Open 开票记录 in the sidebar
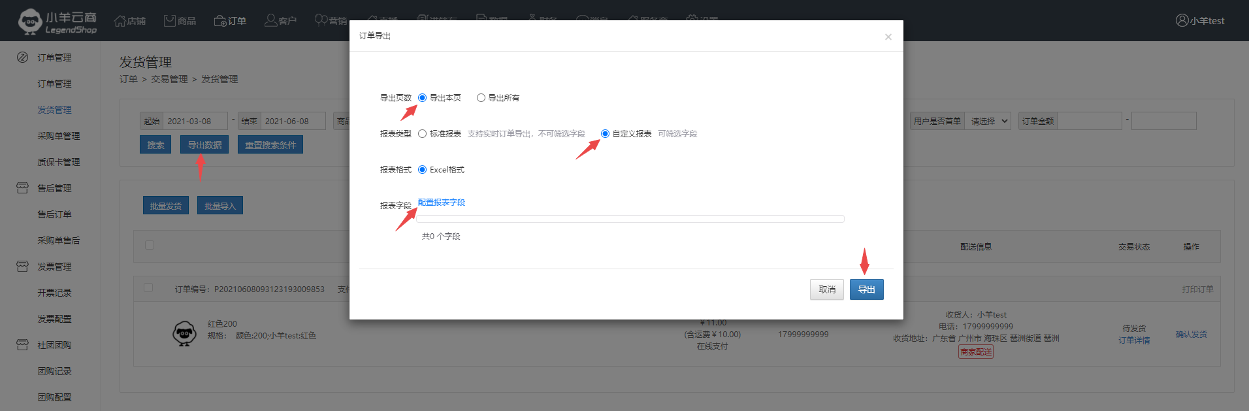 click(x=54, y=293)
